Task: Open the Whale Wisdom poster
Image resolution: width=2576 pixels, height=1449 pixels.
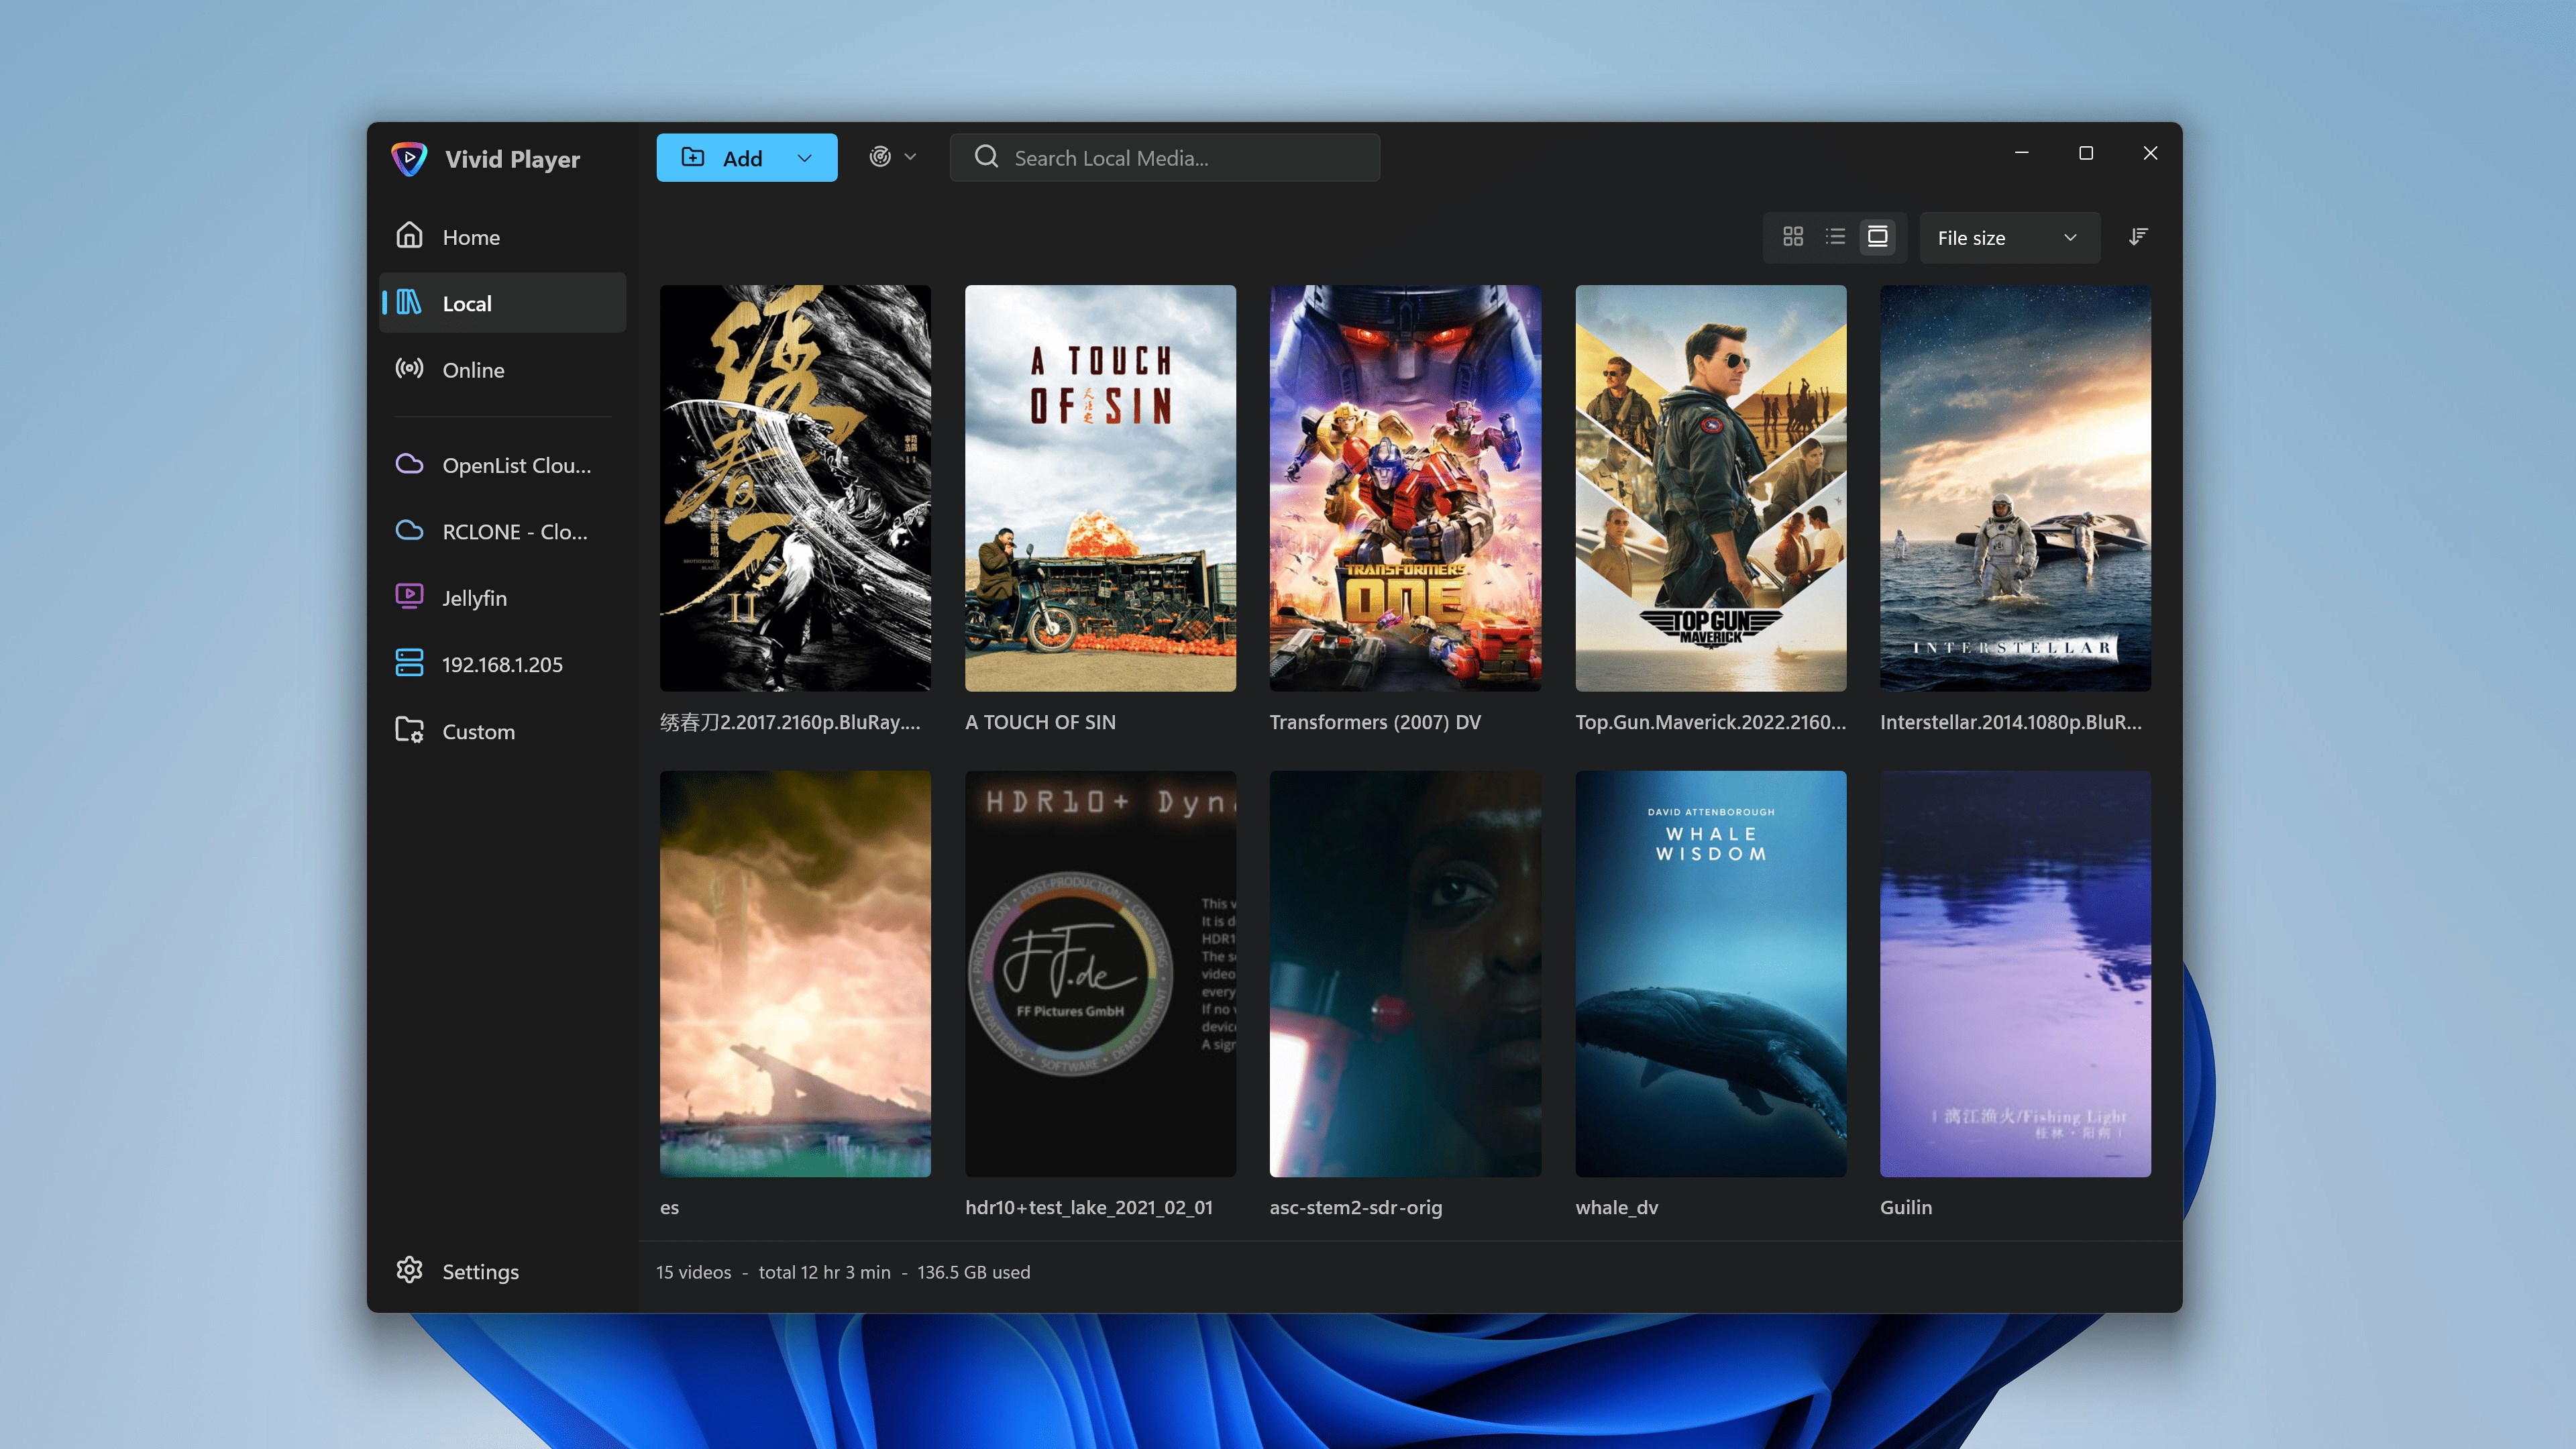Action: (1711, 974)
